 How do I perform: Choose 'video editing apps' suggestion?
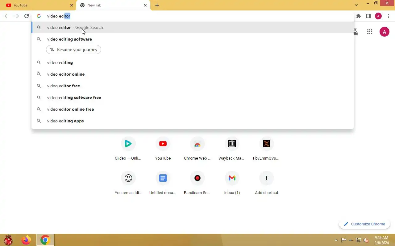point(193,121)
